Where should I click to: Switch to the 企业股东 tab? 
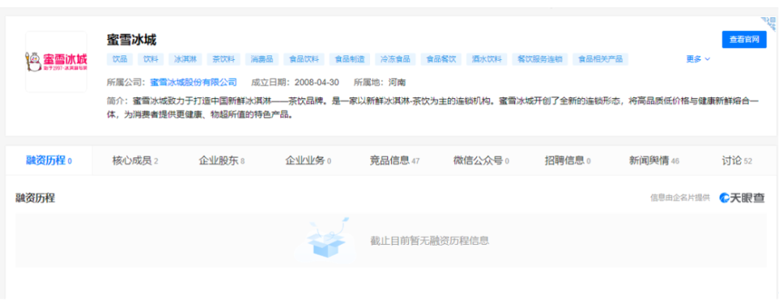tap(221, 161)
